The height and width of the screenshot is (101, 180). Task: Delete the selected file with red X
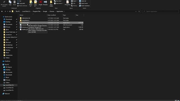tap(40, 3)
